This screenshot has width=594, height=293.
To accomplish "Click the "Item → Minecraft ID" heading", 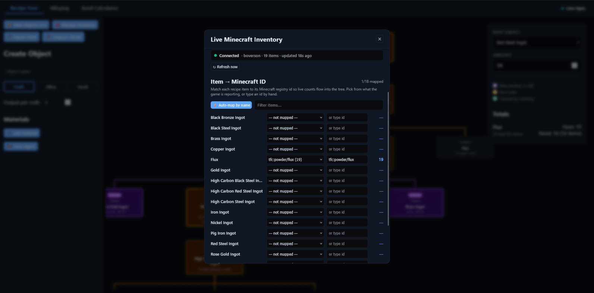I will pyautogui.click(x=238, y=82).
